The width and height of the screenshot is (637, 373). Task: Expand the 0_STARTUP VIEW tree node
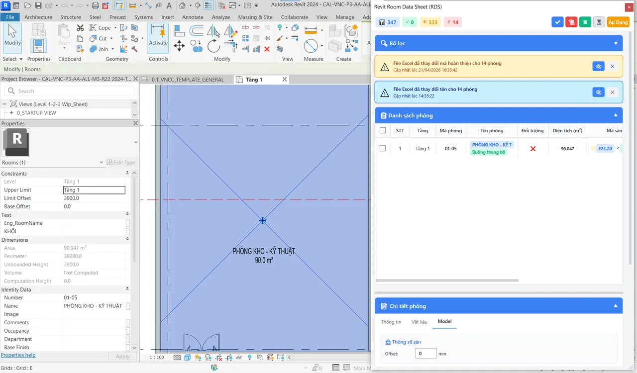pos(12,113)
